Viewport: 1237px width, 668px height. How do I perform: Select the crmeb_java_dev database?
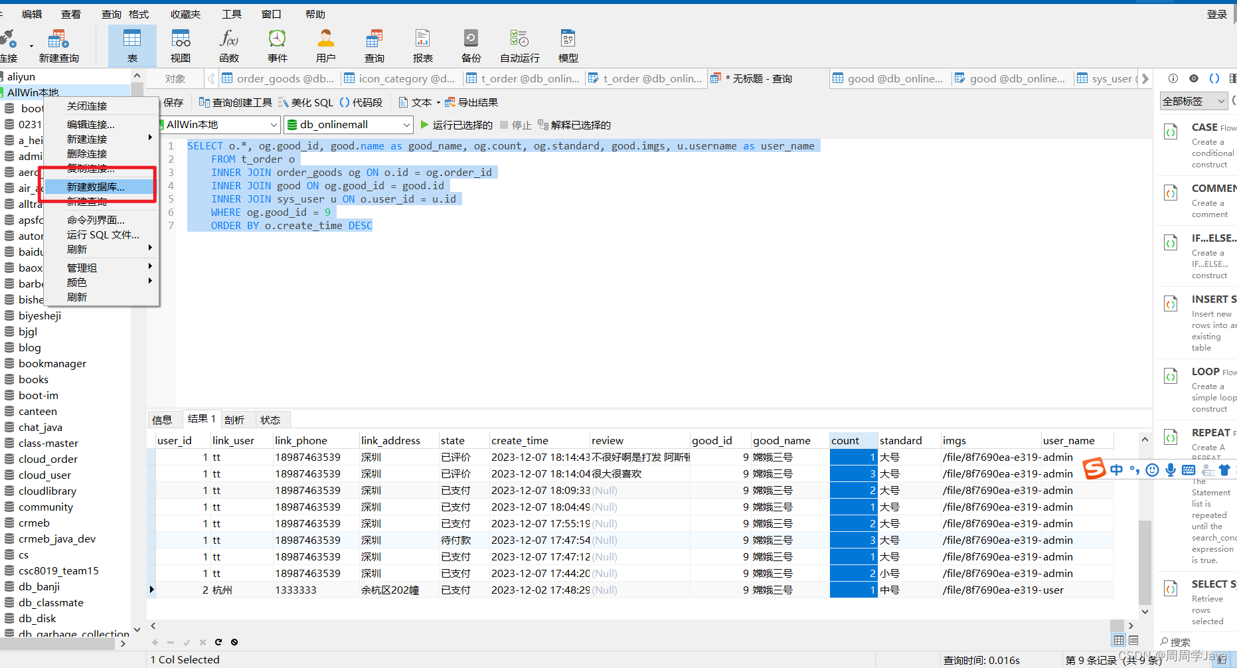[57, 539]
